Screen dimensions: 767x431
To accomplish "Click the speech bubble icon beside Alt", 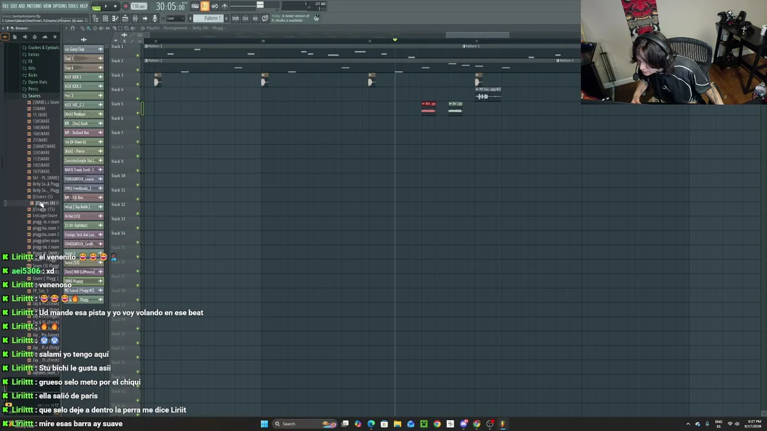I will pos(265,19).
